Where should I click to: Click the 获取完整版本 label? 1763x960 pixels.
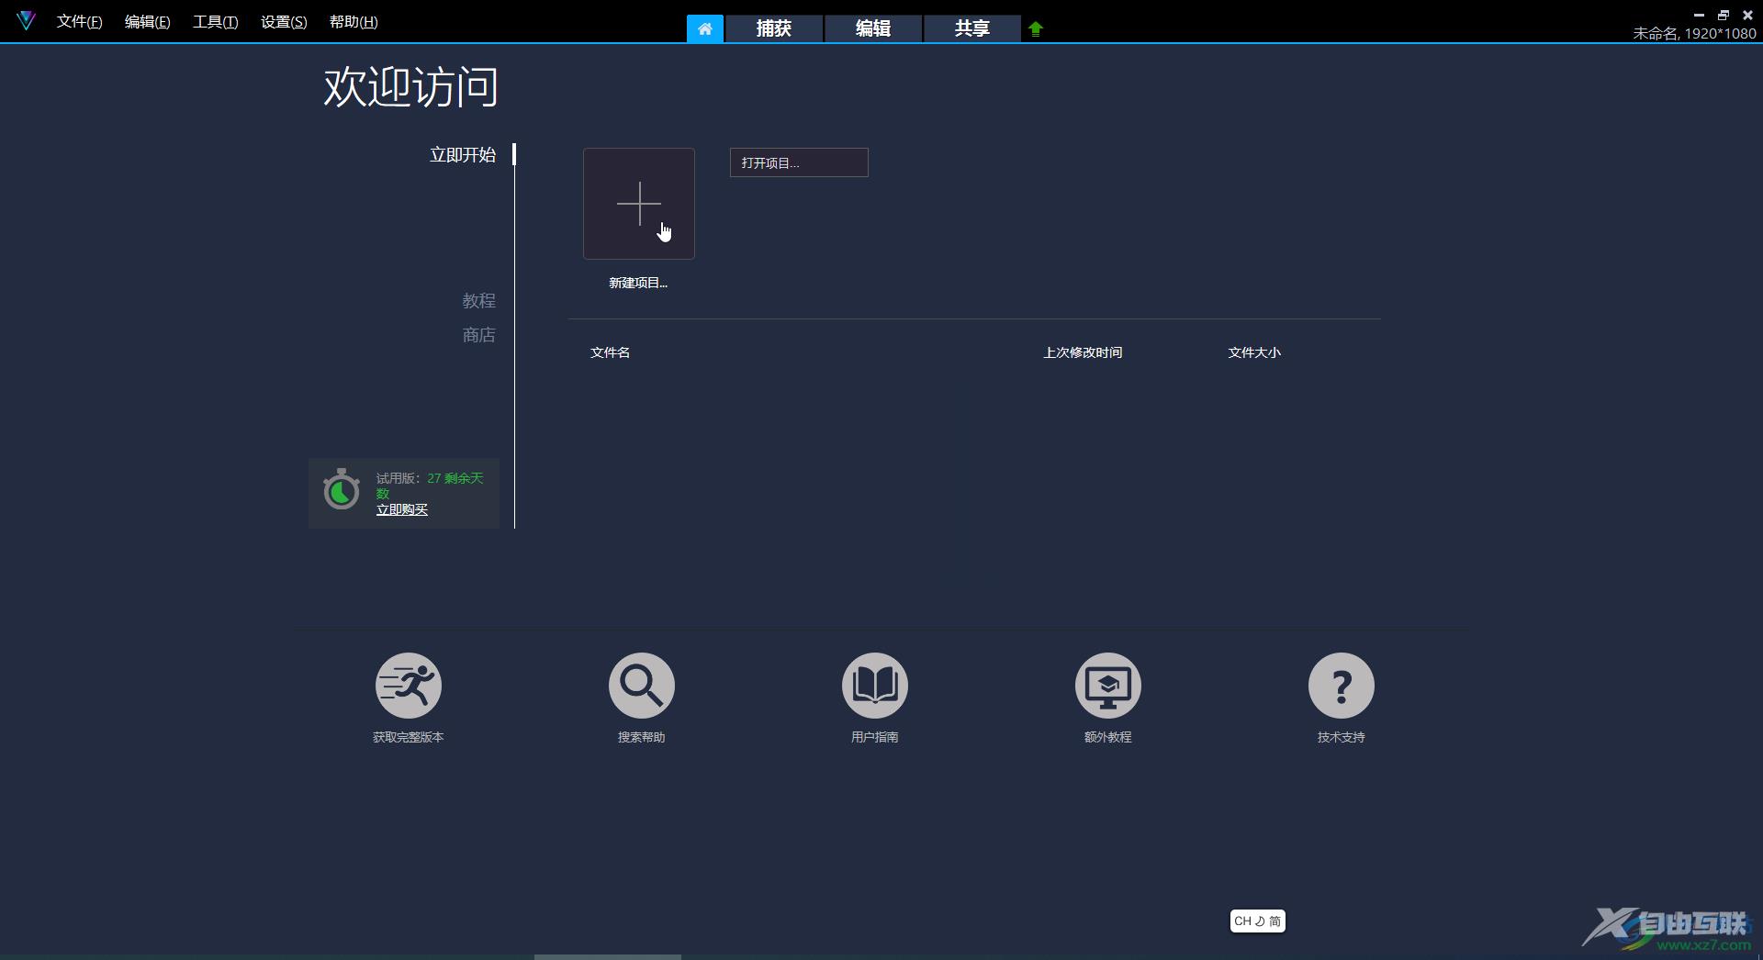click(x=409, y=737)
